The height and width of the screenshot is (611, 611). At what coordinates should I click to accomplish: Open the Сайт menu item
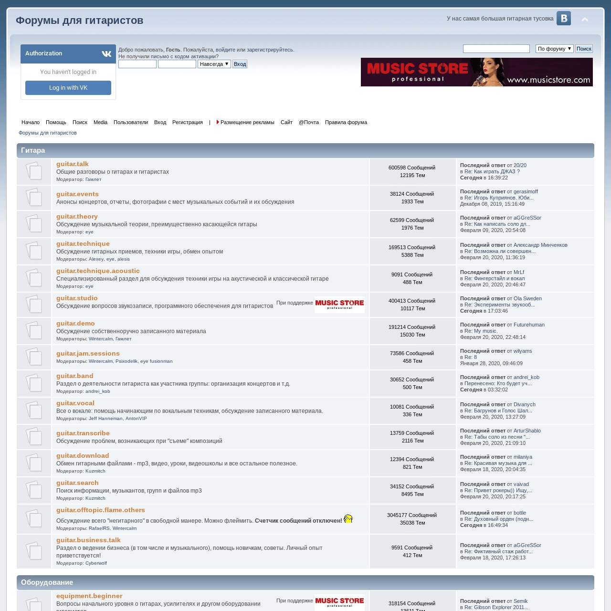click(x=286, y=122)
